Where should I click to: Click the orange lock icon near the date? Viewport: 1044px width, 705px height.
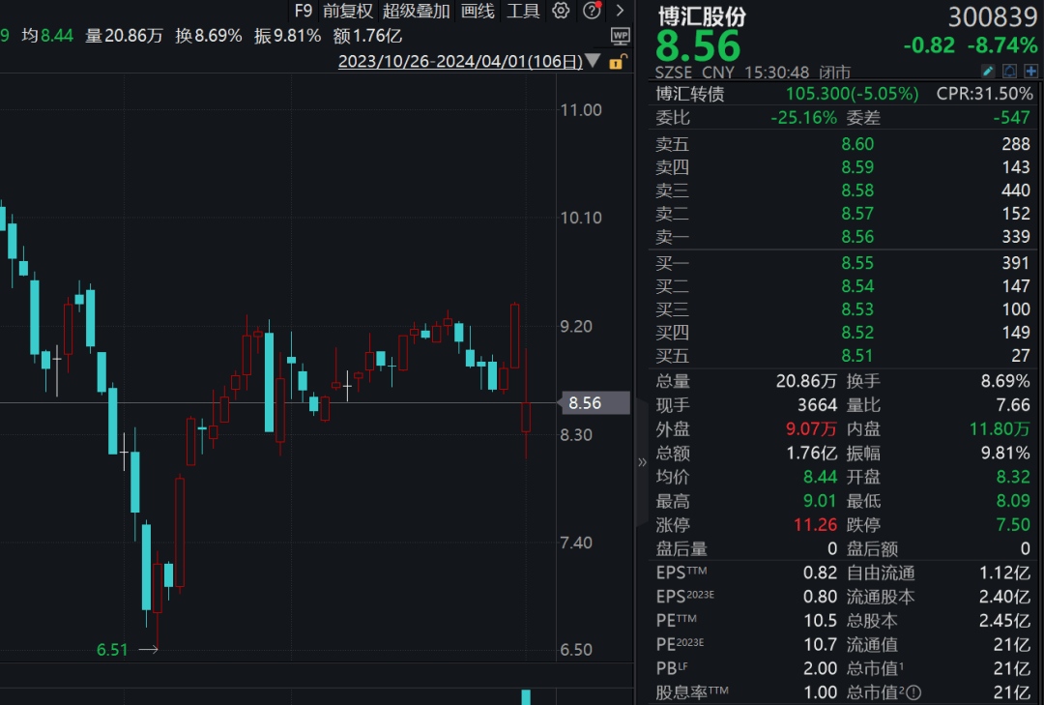click(x=616, y=61)
